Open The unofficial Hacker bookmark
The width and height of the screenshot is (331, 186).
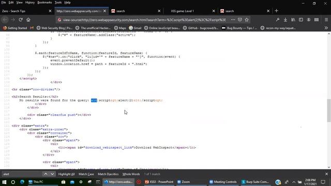tap(93, 28)
